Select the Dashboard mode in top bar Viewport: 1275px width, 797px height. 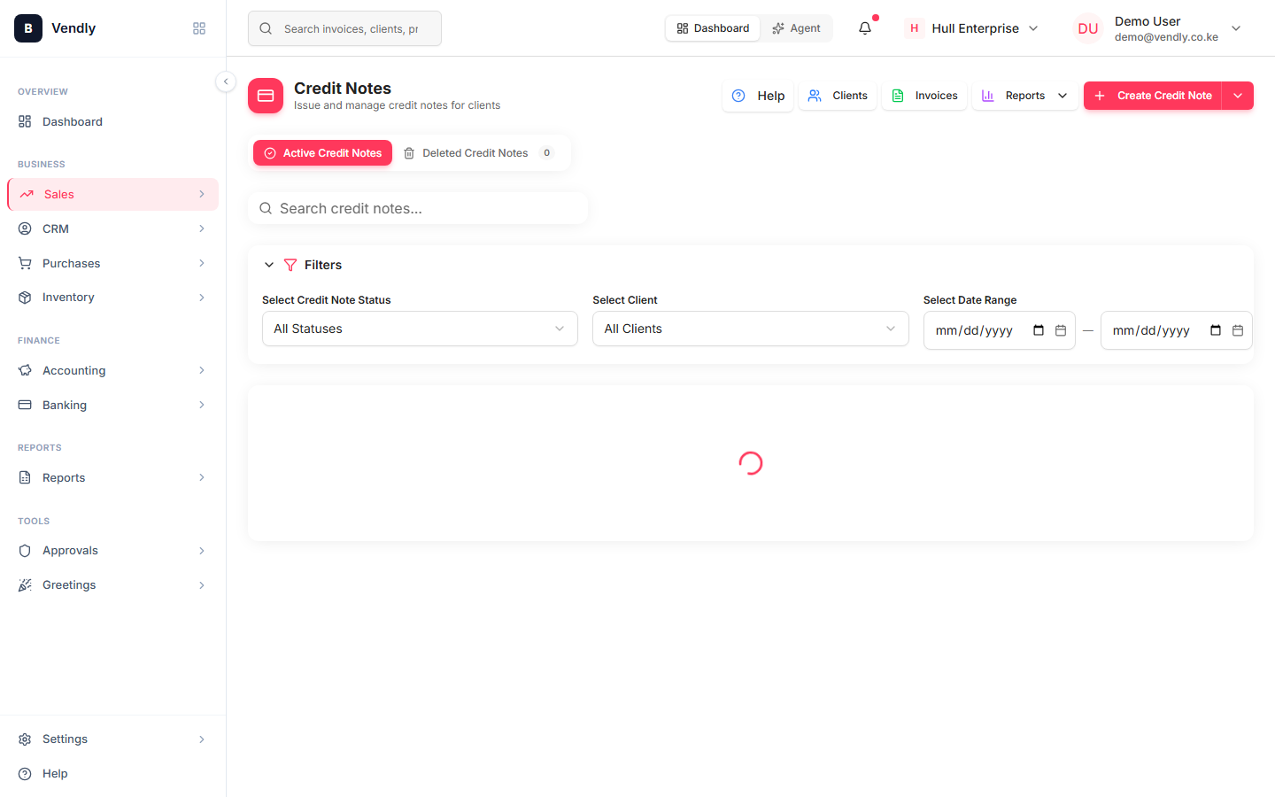[x=713, y=28]
